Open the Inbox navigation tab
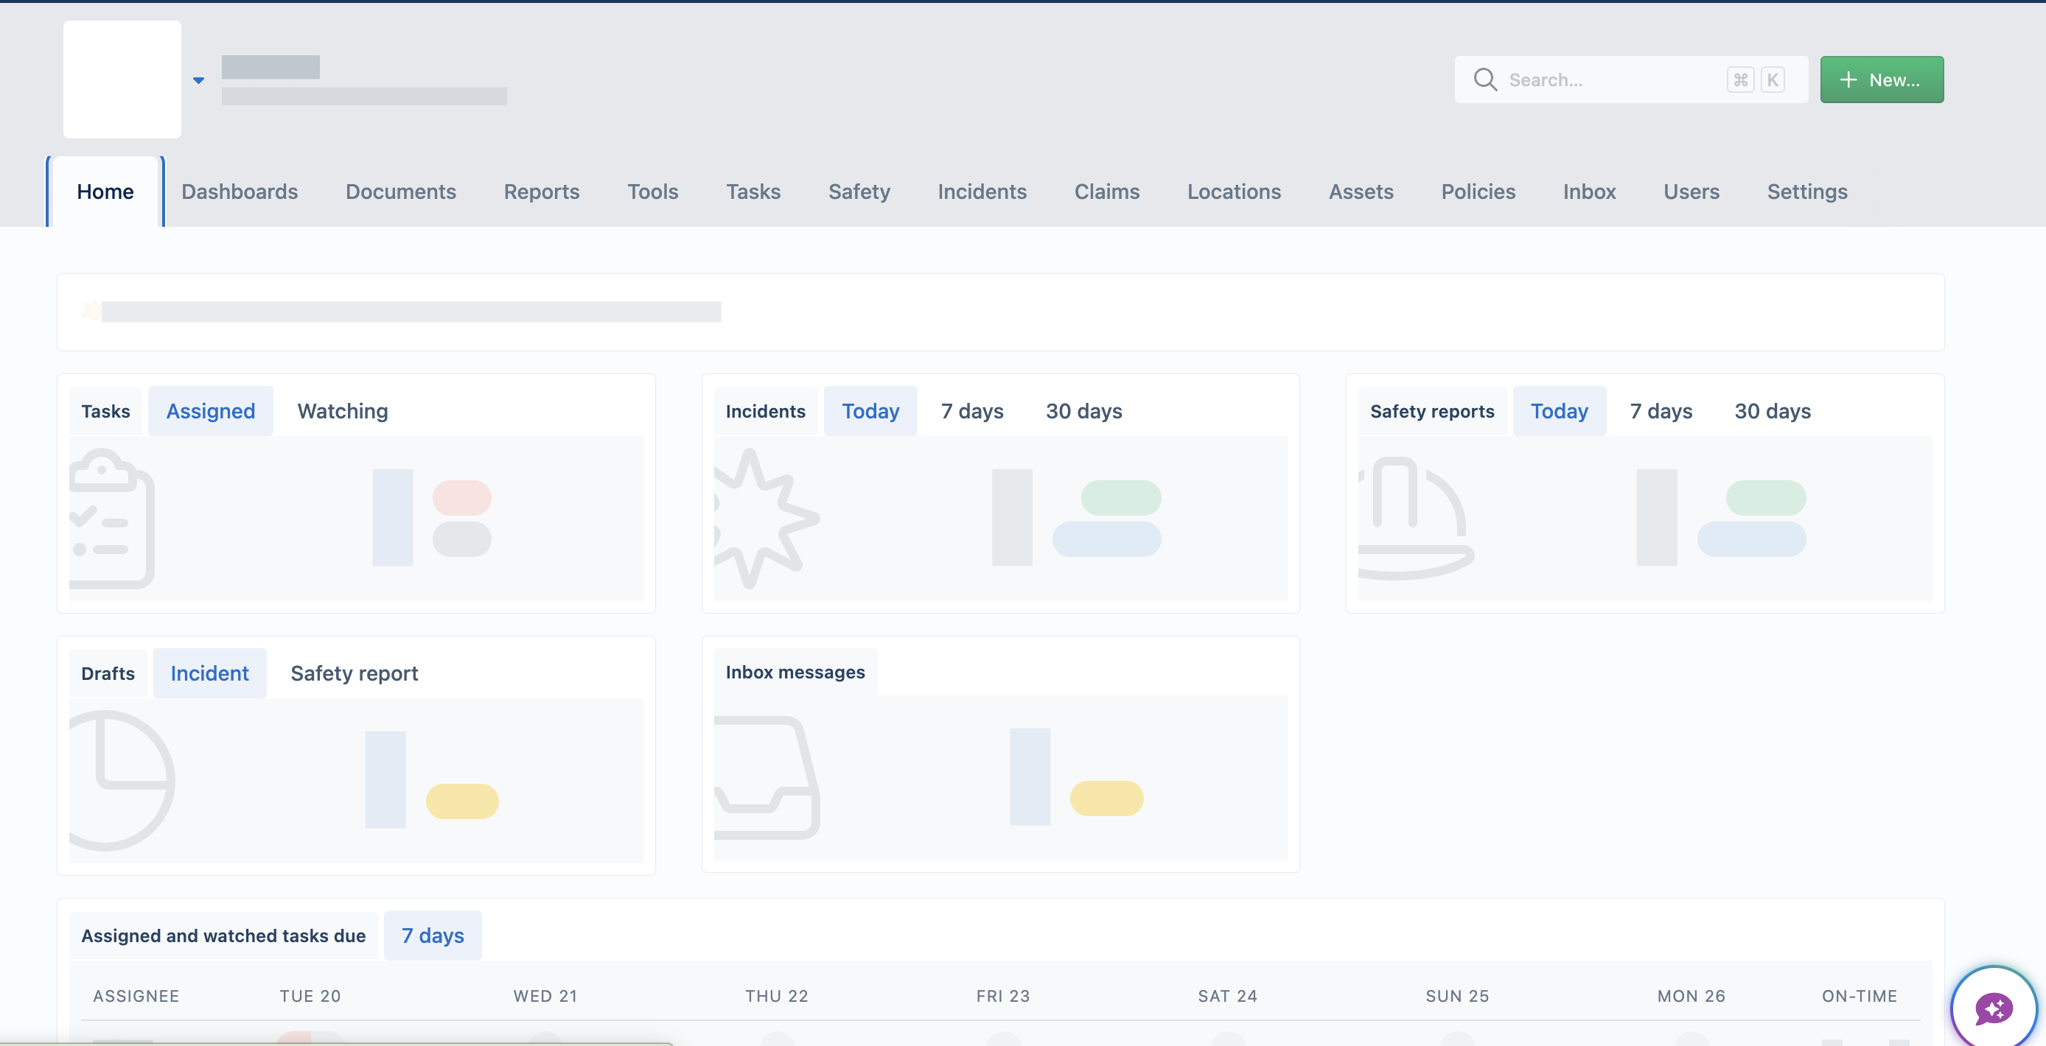The width and height of the screenshot is (2046, 1046). tap(1589, 192)
